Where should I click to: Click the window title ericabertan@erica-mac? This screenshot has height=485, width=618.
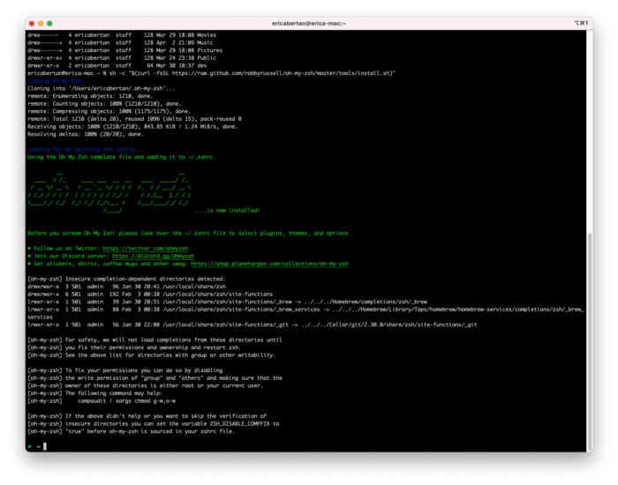click(309, 24)
